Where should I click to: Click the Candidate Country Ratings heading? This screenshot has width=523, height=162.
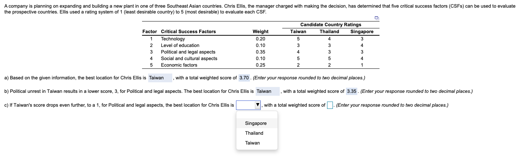pyautogui.click(x=331, y=25)
